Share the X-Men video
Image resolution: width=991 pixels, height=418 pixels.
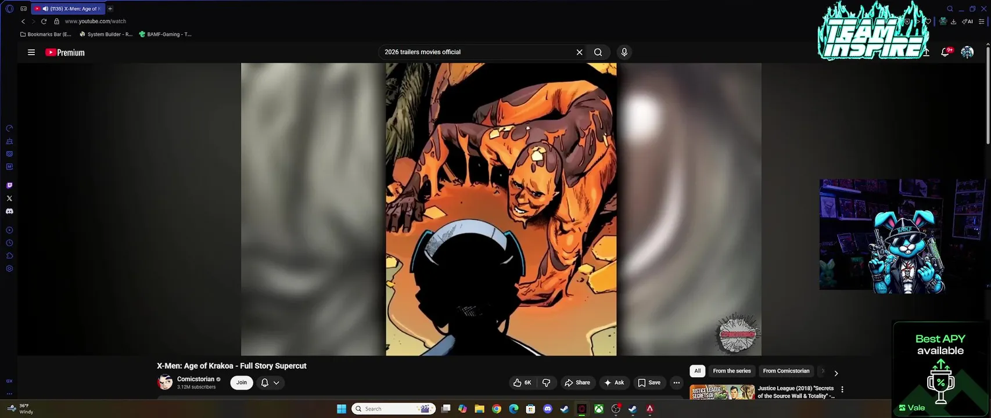577,383
